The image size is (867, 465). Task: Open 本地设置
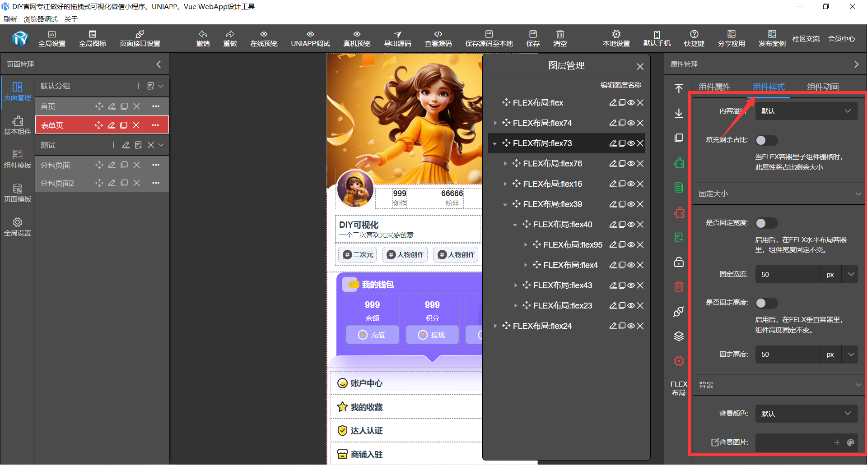coord(616,39)
